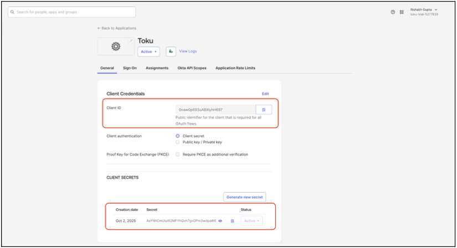Click Generate new secret button
The width and height of the screenshot is (457, 248).
tap(244, 197)
